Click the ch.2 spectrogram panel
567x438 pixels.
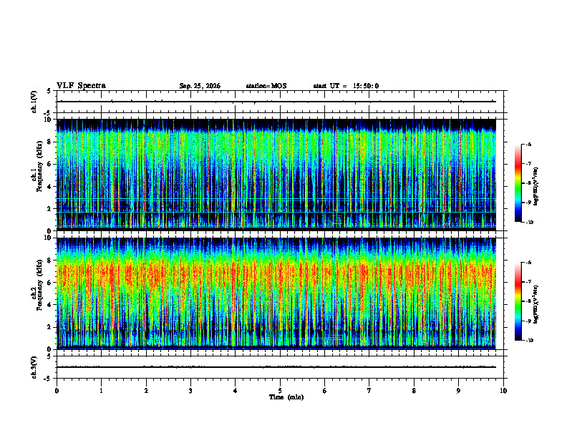pos(276,293)
